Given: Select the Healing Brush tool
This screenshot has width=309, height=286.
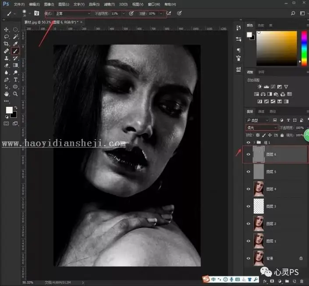Looking at the screenshot, I should click(6, 51).
